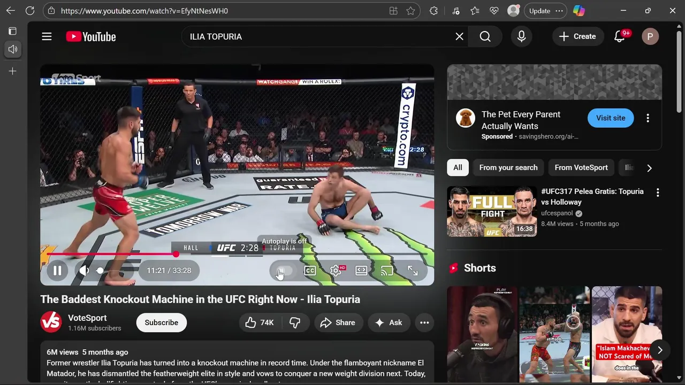Open the account avatar menu
This screenshot has height=385, width=685.
[x=650, y=36]
